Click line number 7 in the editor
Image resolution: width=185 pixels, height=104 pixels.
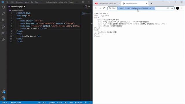(12, 29)
